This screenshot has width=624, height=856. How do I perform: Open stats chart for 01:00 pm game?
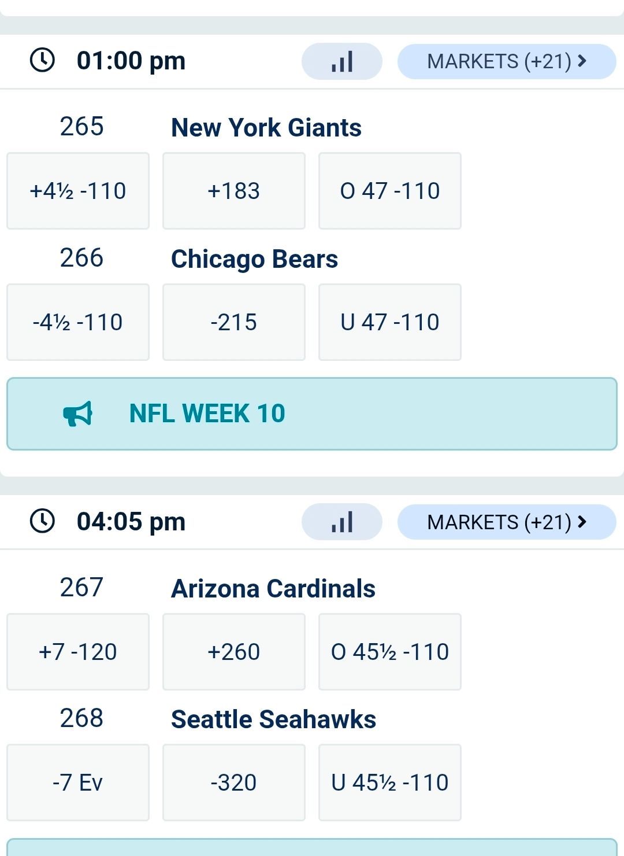coord(341,61)
